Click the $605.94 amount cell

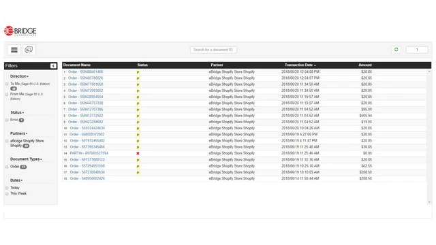pos(365,116)
